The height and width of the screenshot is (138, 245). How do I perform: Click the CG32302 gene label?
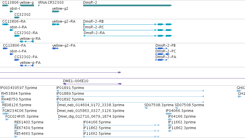[x=22, y=14]
